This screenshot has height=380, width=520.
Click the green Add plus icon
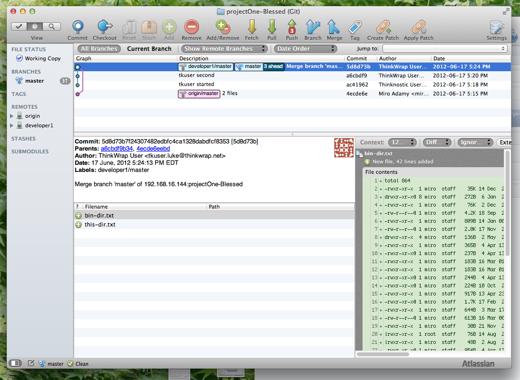click(169, 27)
